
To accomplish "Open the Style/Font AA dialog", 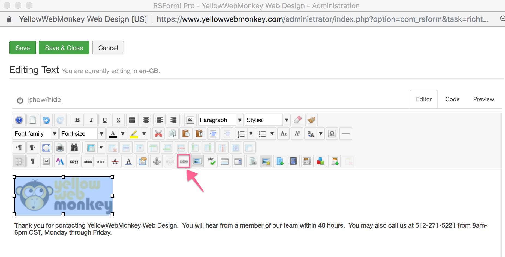I will 60,161.
